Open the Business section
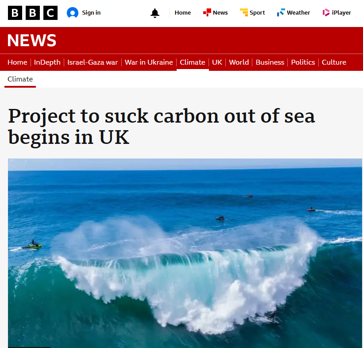 [x=270, y=62]
